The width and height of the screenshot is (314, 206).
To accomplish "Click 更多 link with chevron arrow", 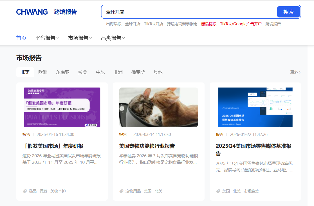I will (295, 72).
